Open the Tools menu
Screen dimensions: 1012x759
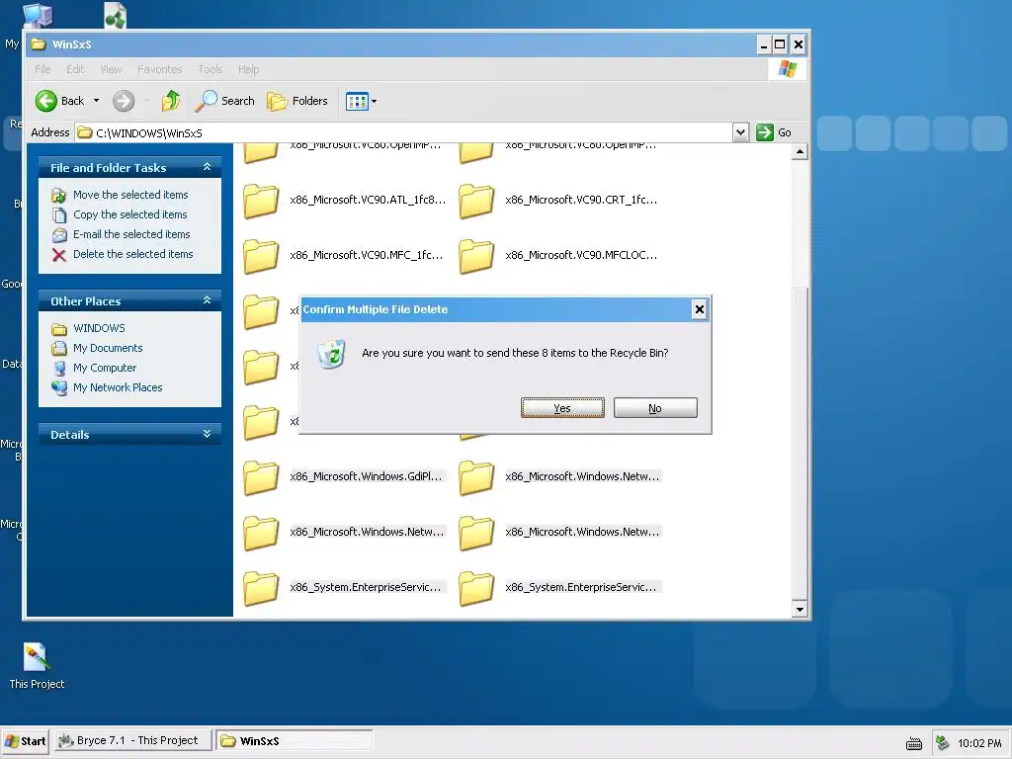(210, 69)
